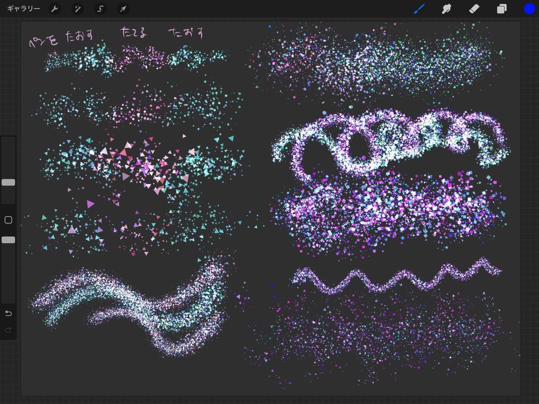This screenshot has width=539, height=404.
Task: Select the Paint brush tool
Action: tap(420, 8)
